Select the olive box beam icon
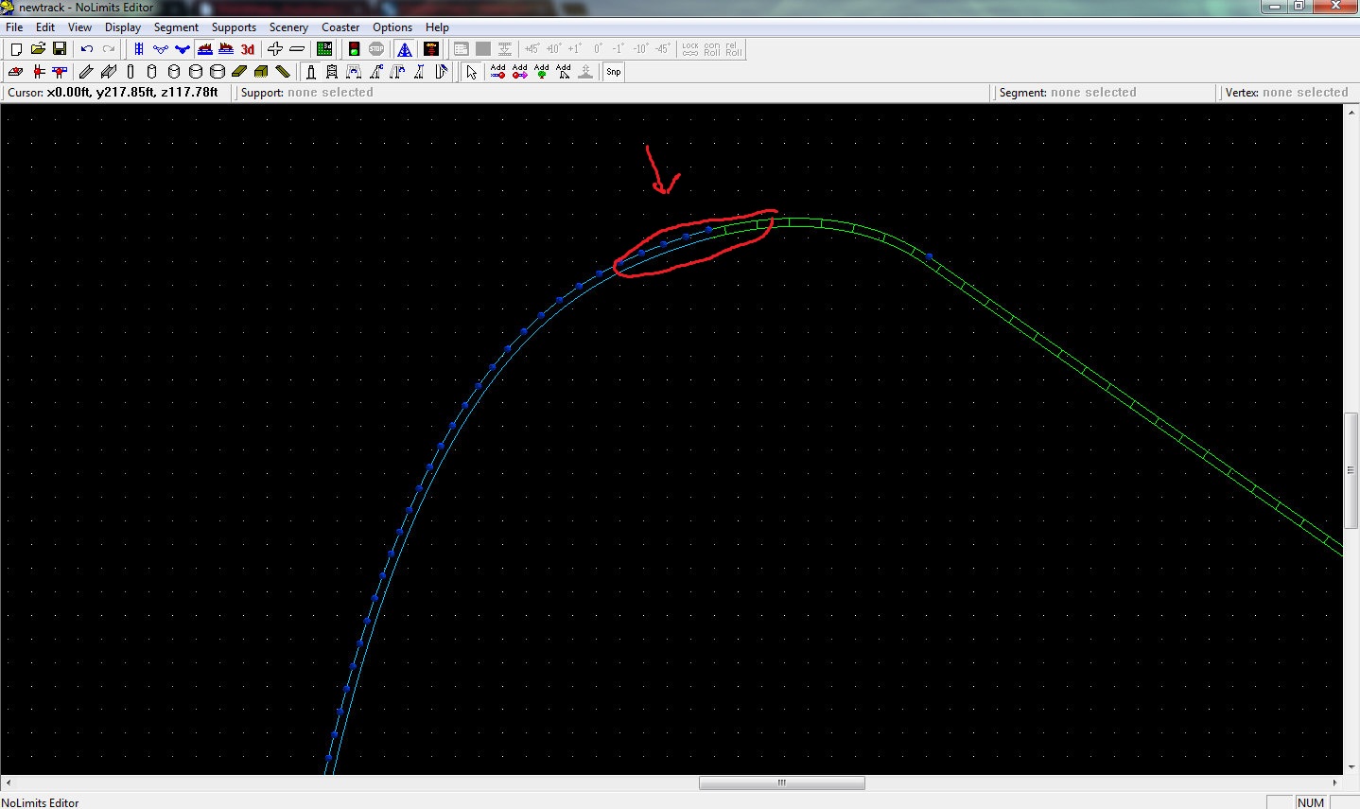Image resolution: width=1360 pixels, height=809 pixels. pos(261,72)
